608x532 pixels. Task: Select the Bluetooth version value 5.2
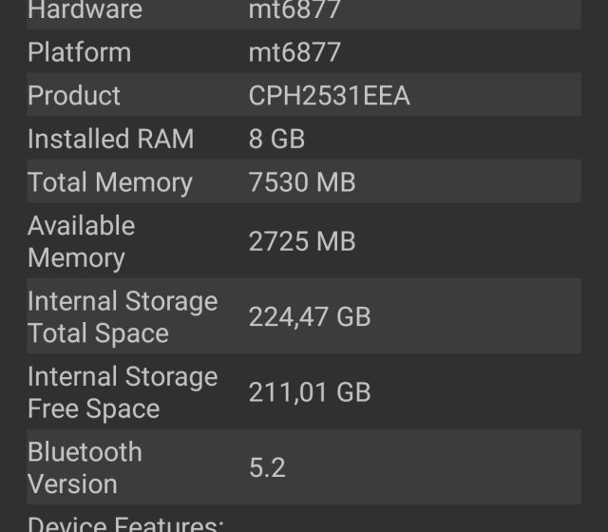[267, 467]
